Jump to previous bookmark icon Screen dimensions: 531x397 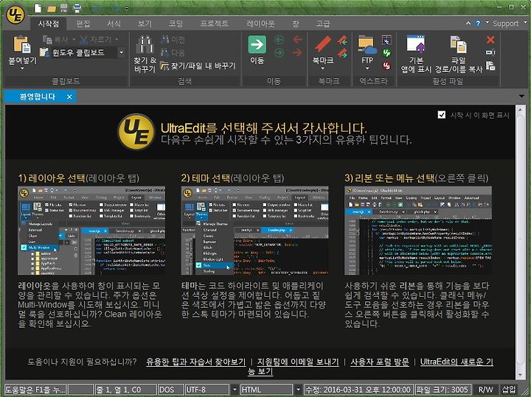pyautogui.click(x=343, y=41)
